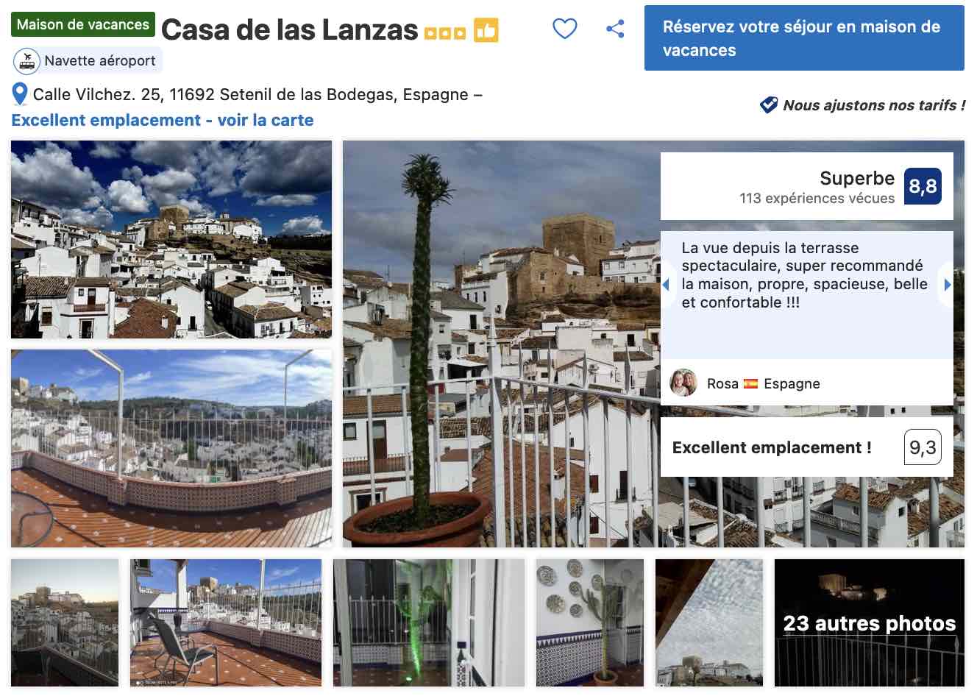Save property with the heart icon
977x699 pixels.
coord(564,29)
